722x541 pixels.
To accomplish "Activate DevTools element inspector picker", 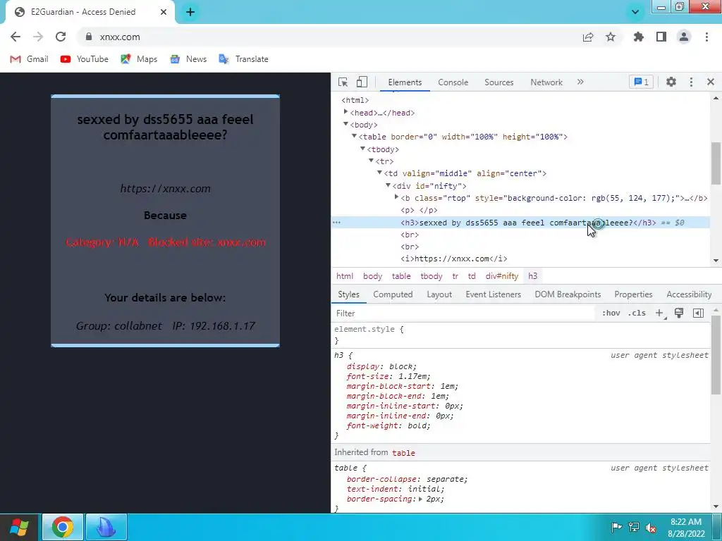I will tap(343, 82).
